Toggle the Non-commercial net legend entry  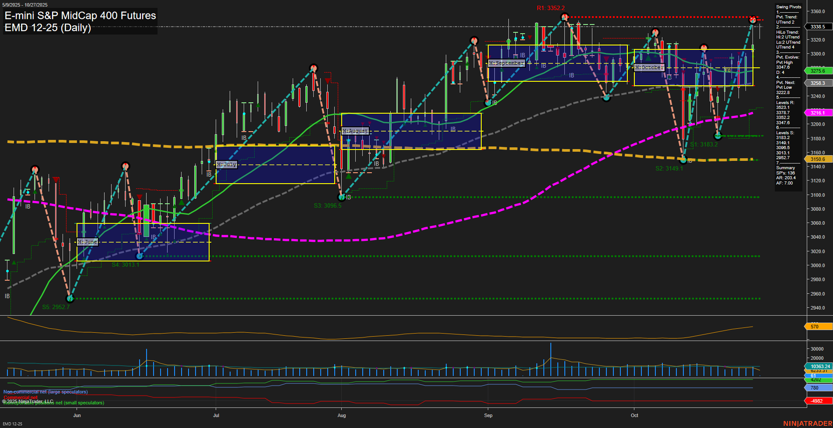click(45, 392)
